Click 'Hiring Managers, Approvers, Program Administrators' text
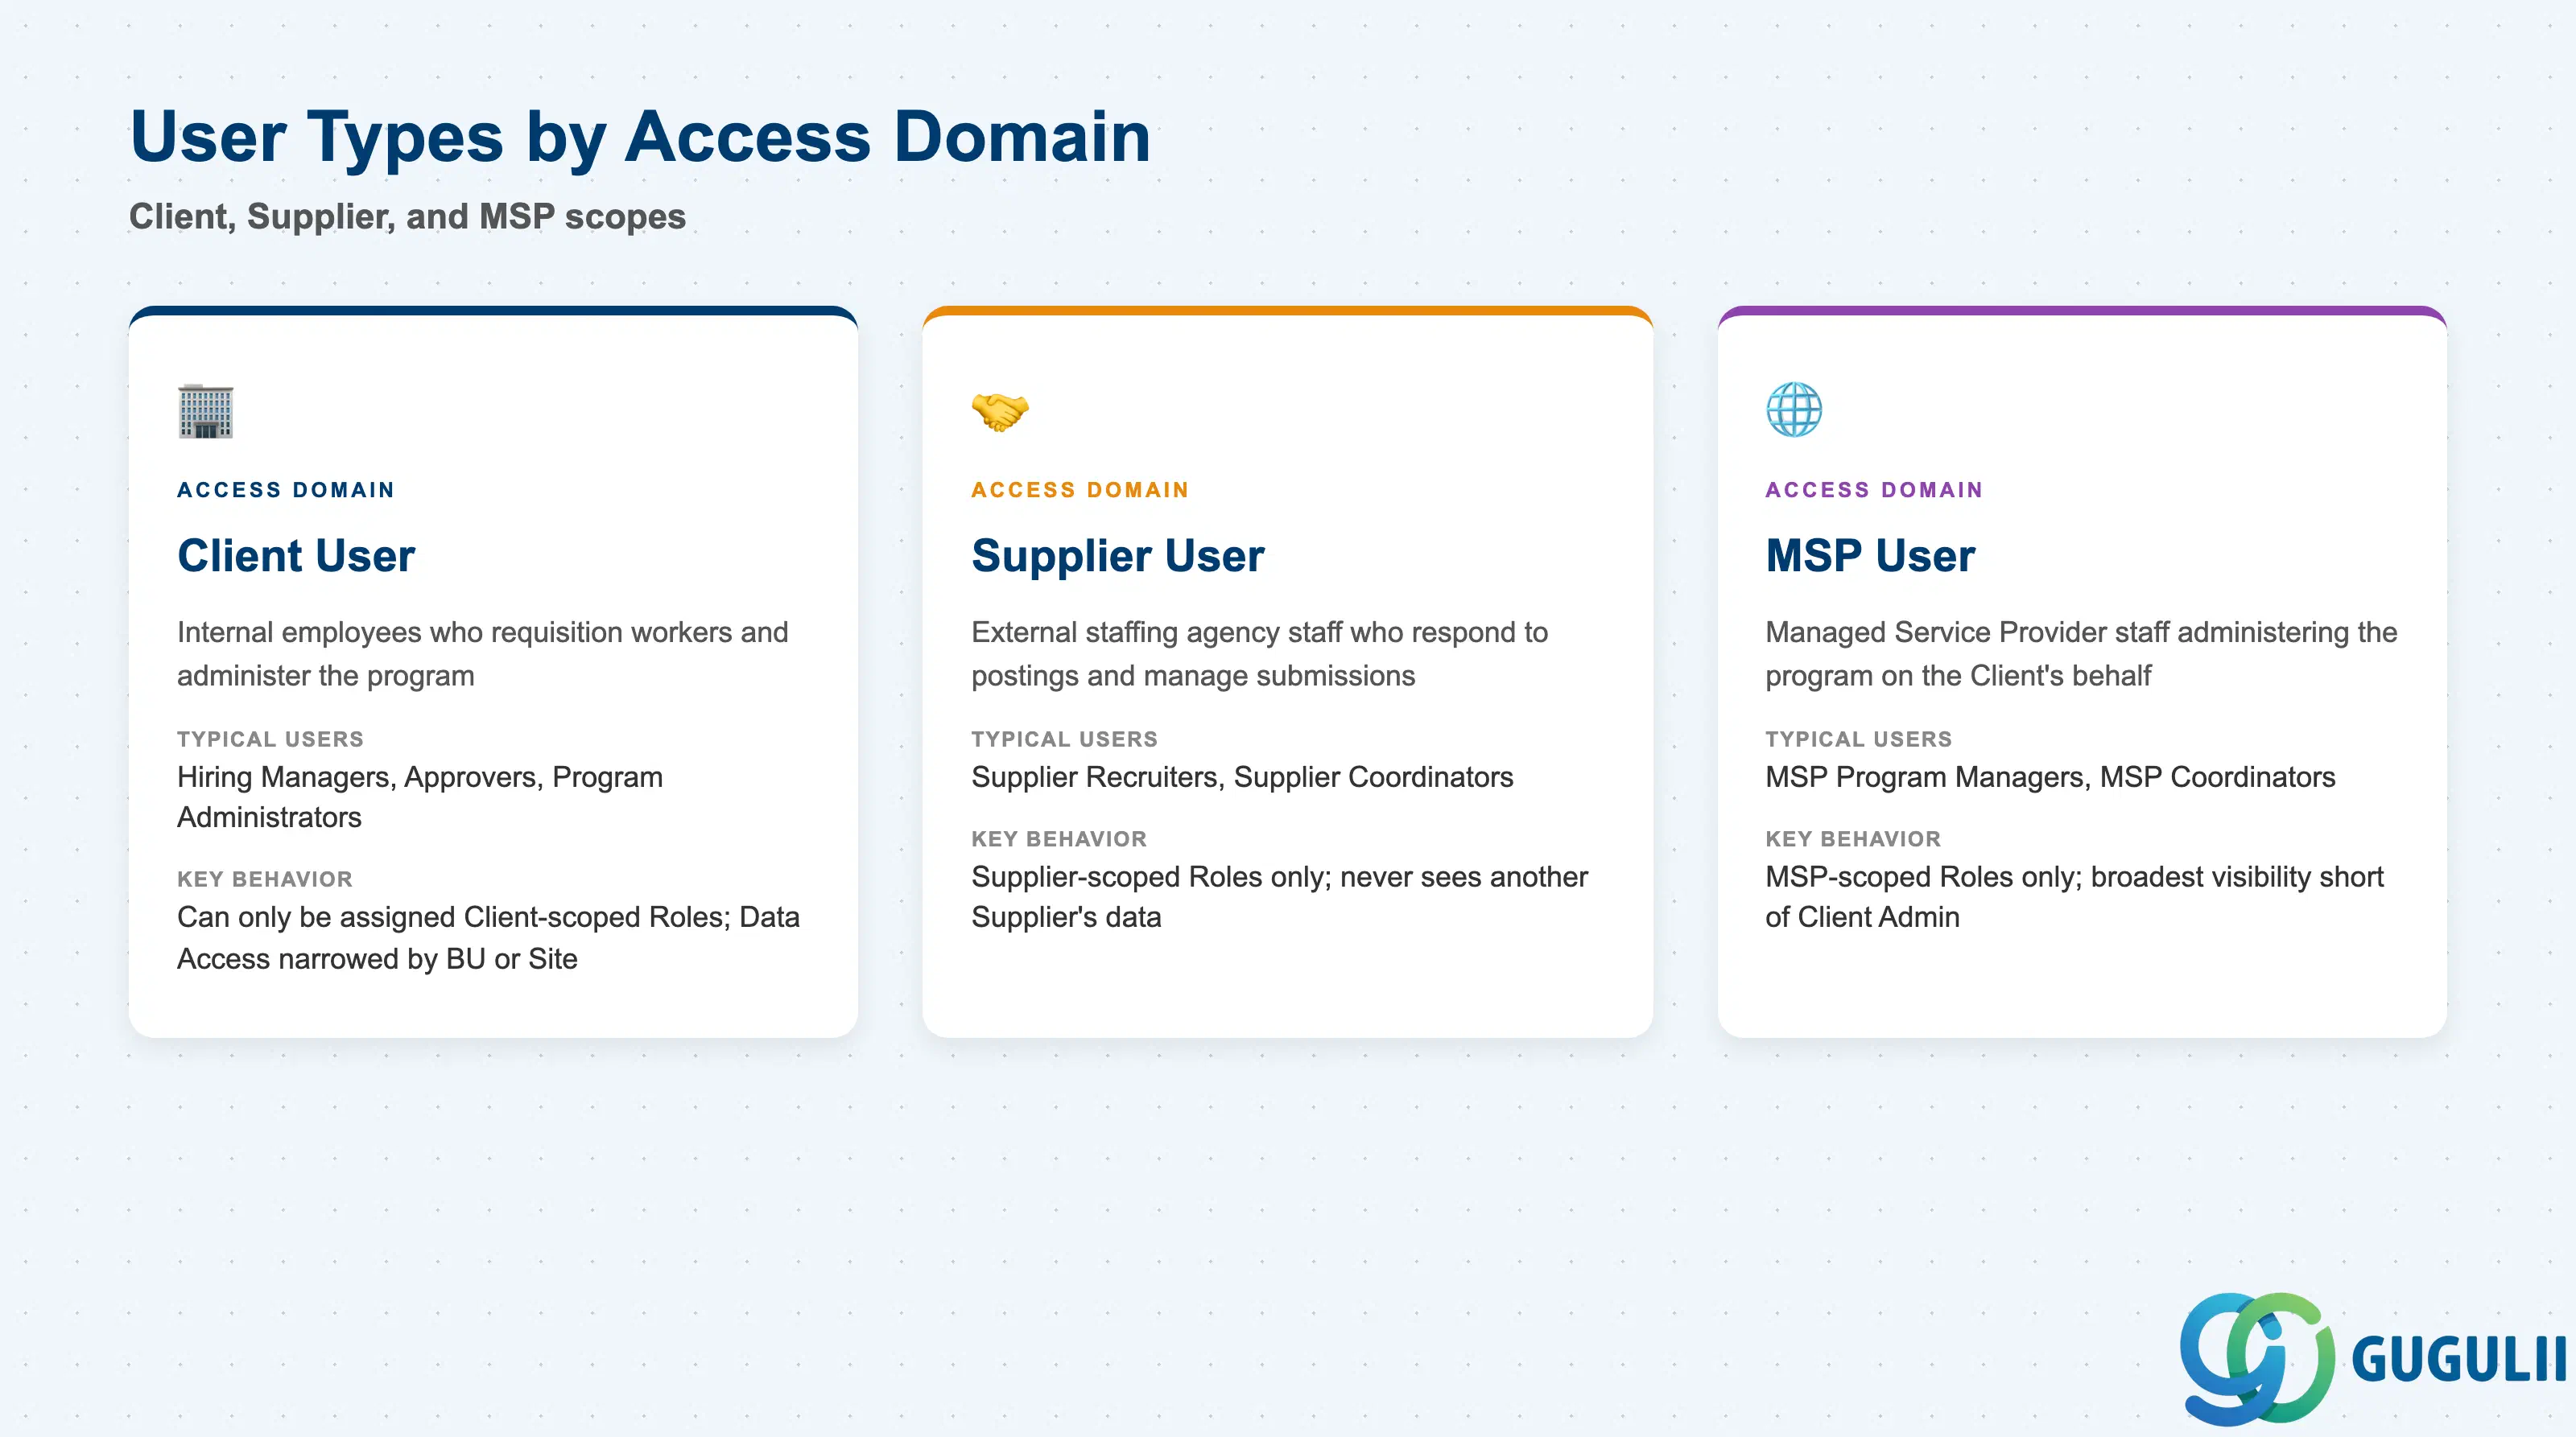 coord(420,797)
